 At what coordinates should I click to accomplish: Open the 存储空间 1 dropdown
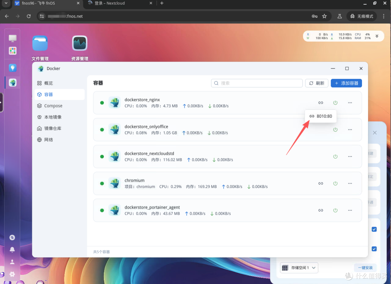[299, 268]
